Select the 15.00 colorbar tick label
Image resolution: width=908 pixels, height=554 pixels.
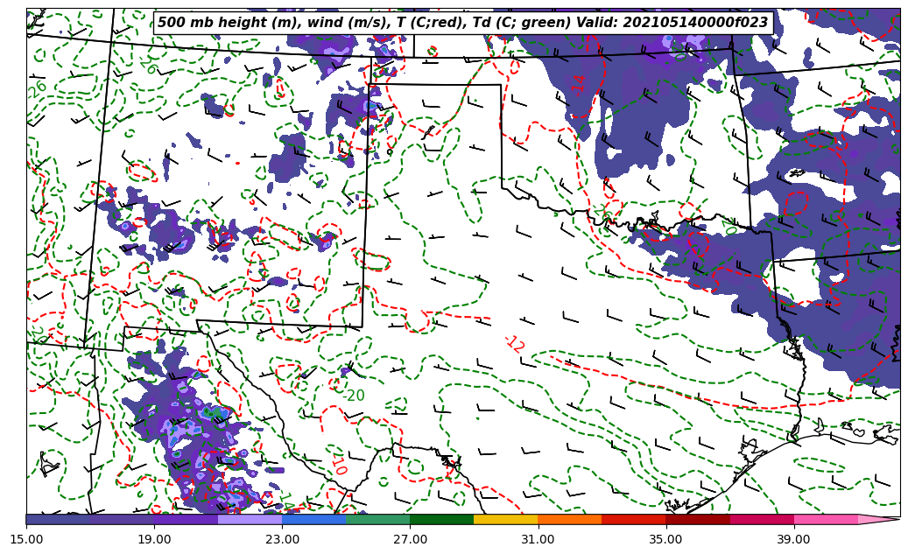[26, 540]
